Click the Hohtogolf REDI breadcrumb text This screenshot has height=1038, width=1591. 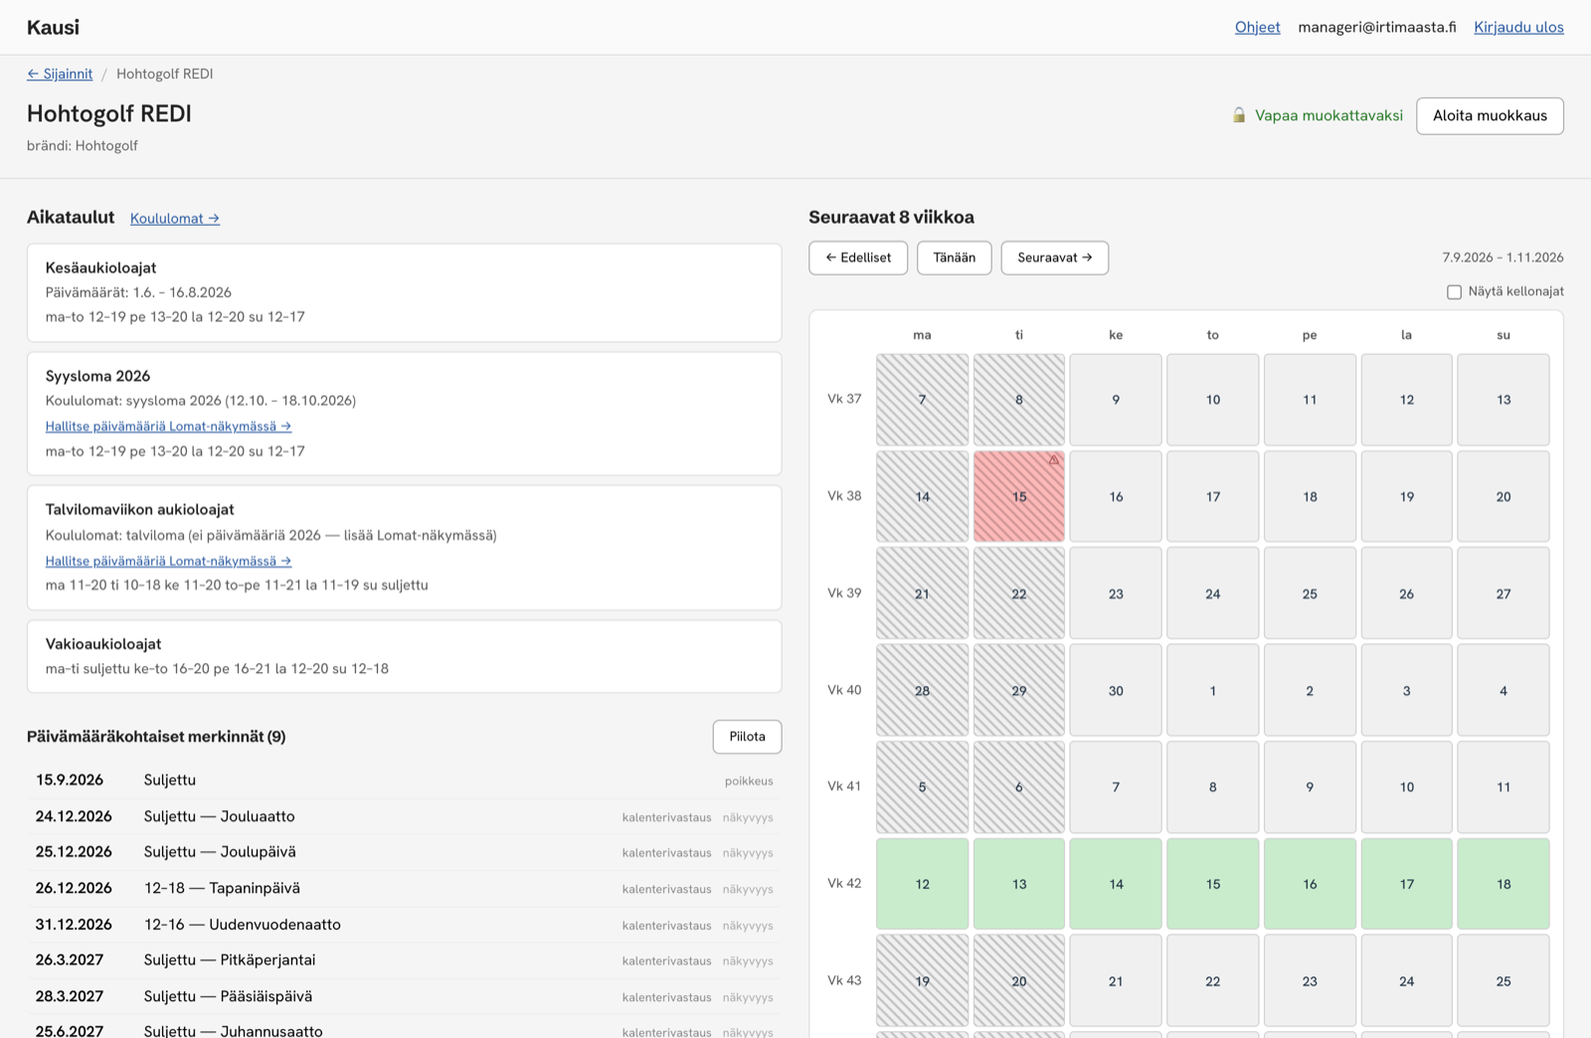pos(164,74)
